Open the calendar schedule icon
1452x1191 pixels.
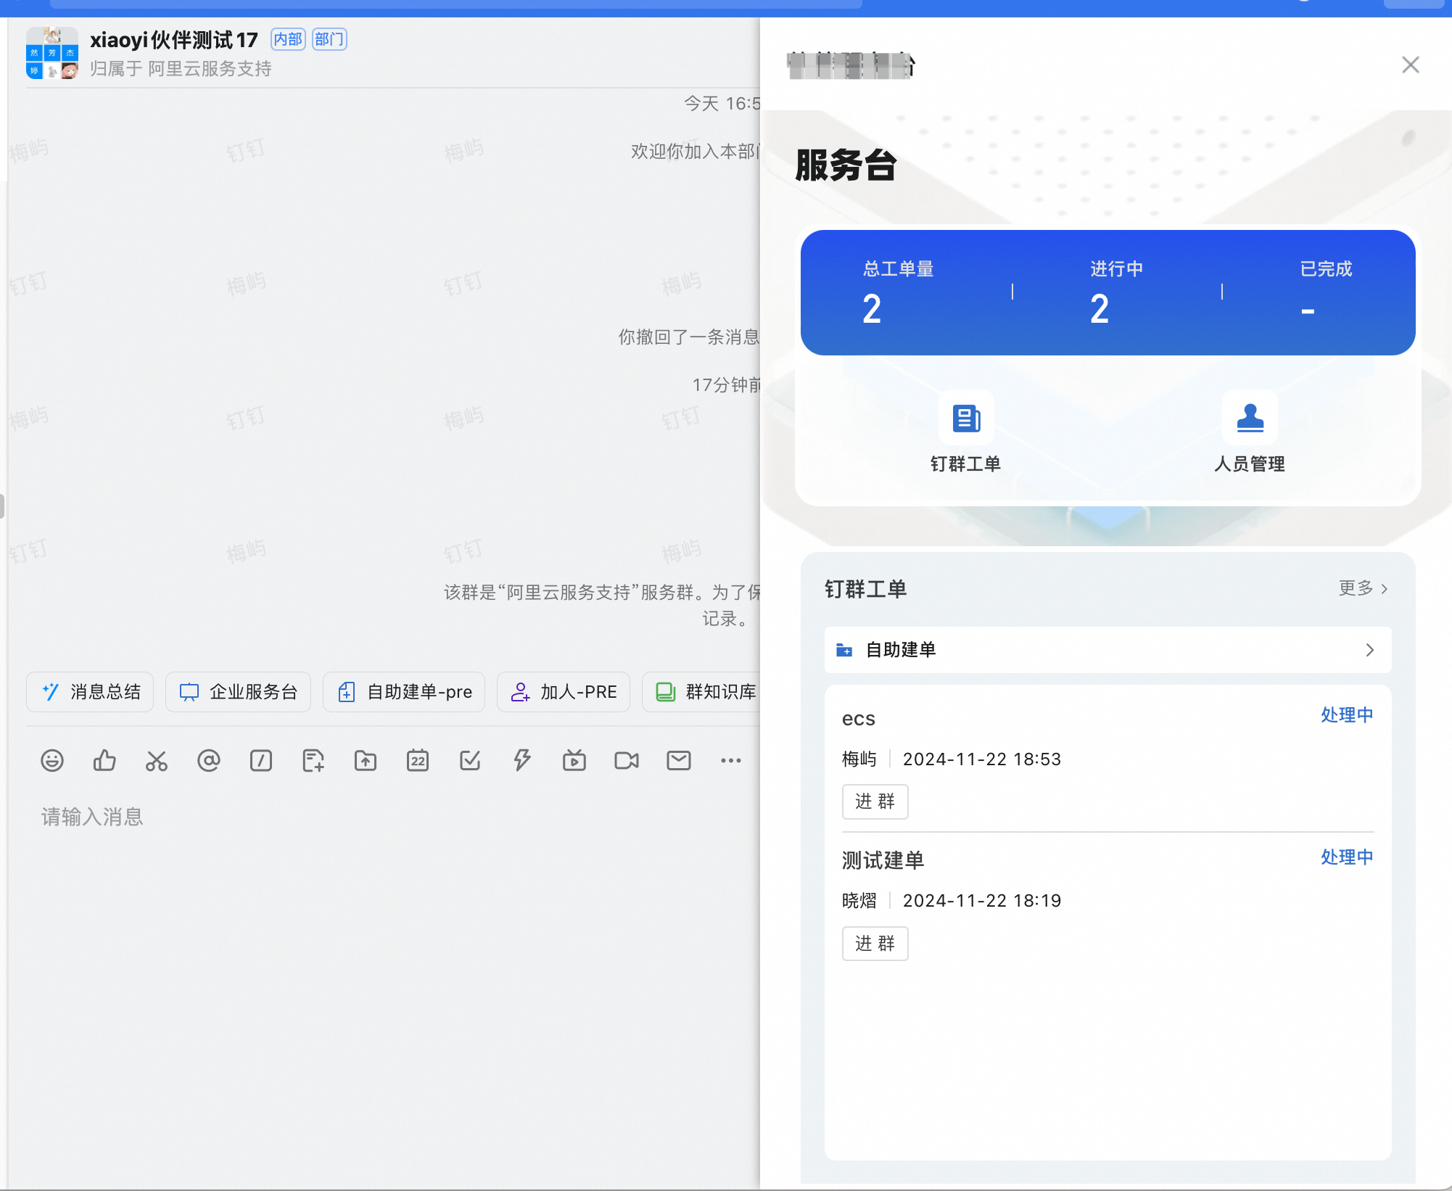(418, 760)
